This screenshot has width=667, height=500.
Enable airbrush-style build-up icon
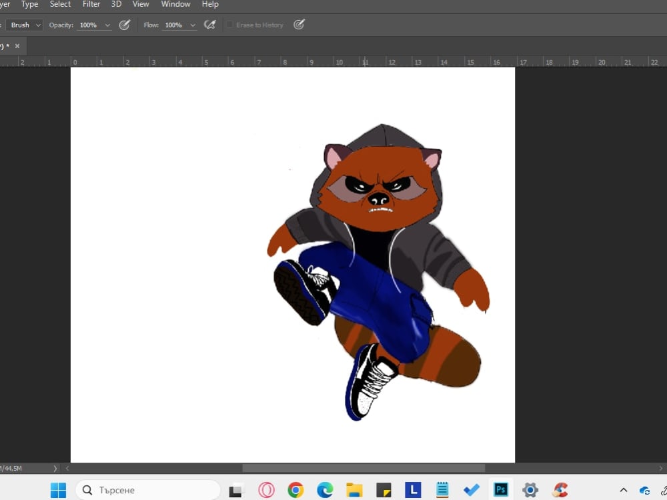[x=209, y=25]
